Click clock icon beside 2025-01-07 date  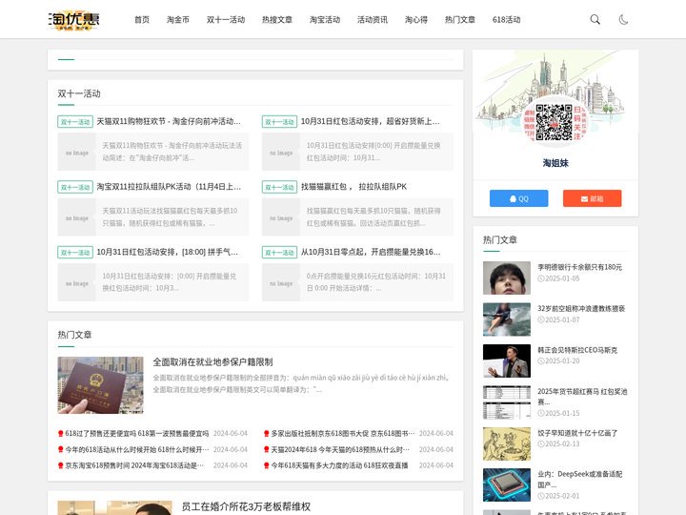point(541,320)
